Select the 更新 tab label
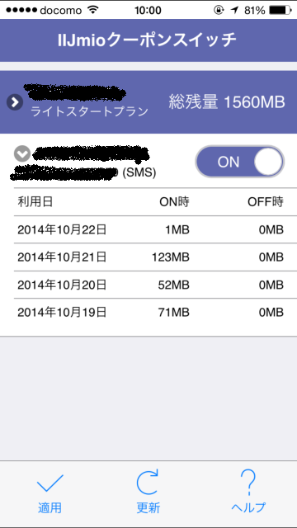297x528 pixels. 148,507
